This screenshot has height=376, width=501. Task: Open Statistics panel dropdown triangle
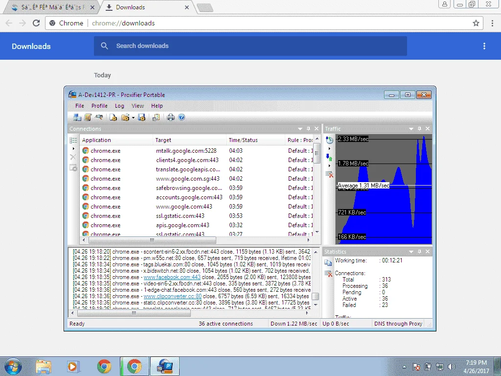(x=411, y=252)
